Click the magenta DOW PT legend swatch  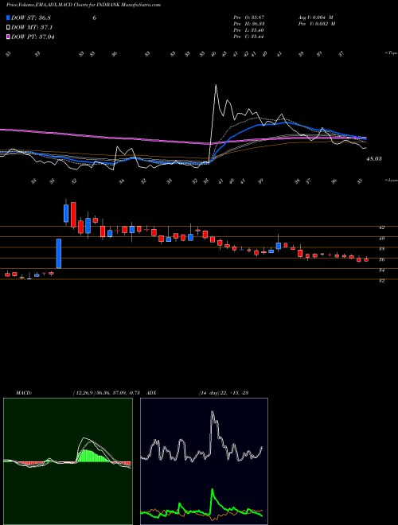click(x=8, y=37)
